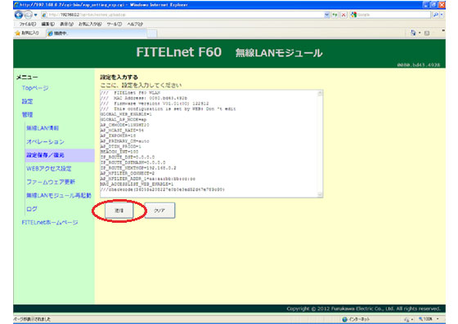
Task: Click the Home icon in command bar
Action: 413,33
